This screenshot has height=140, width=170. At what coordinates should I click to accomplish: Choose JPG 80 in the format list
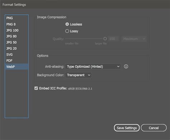click(x=16, y=36)
